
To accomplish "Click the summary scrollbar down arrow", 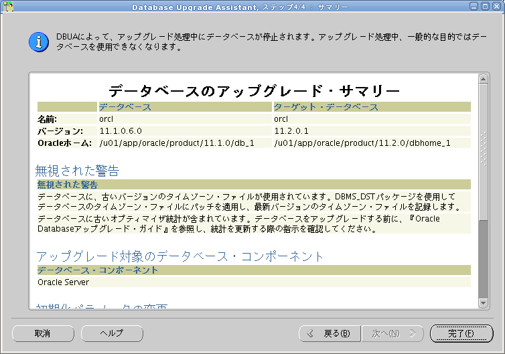I will 483,303.
